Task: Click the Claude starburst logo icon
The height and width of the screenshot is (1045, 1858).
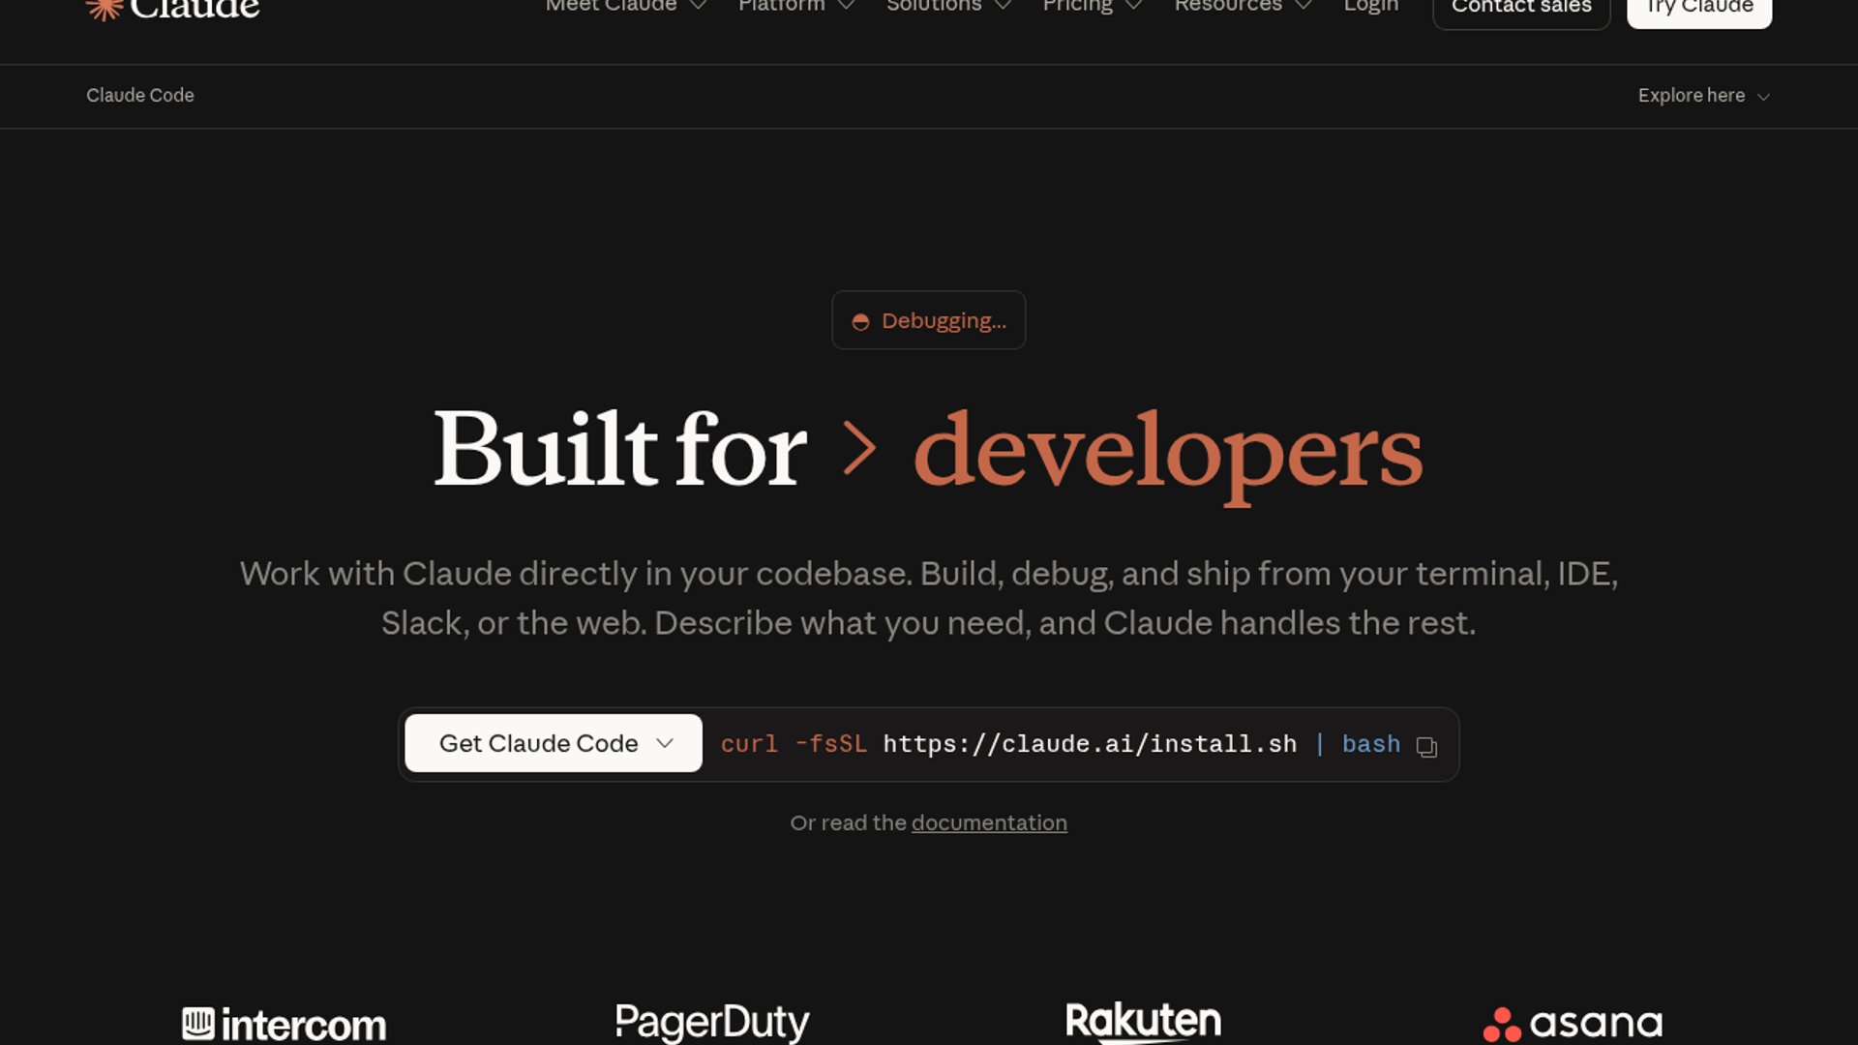Action: click(x=104, y=9)
